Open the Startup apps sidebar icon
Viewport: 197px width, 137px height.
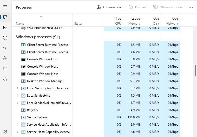pyautogui.click(x=5, y=48)
